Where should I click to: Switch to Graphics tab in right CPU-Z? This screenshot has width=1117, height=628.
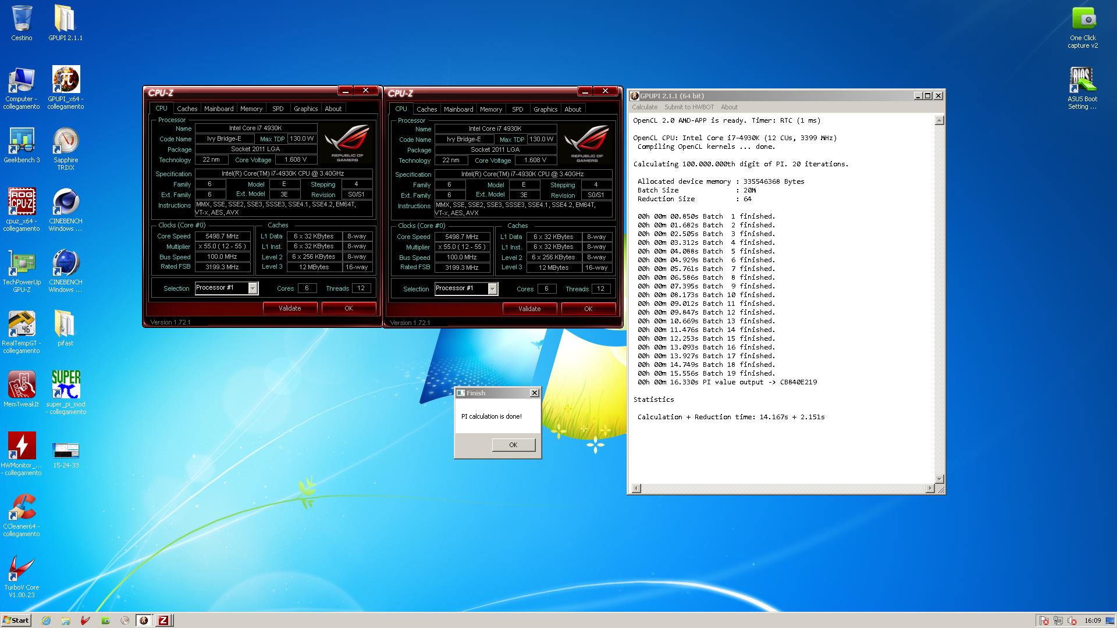tap(545, 109)
